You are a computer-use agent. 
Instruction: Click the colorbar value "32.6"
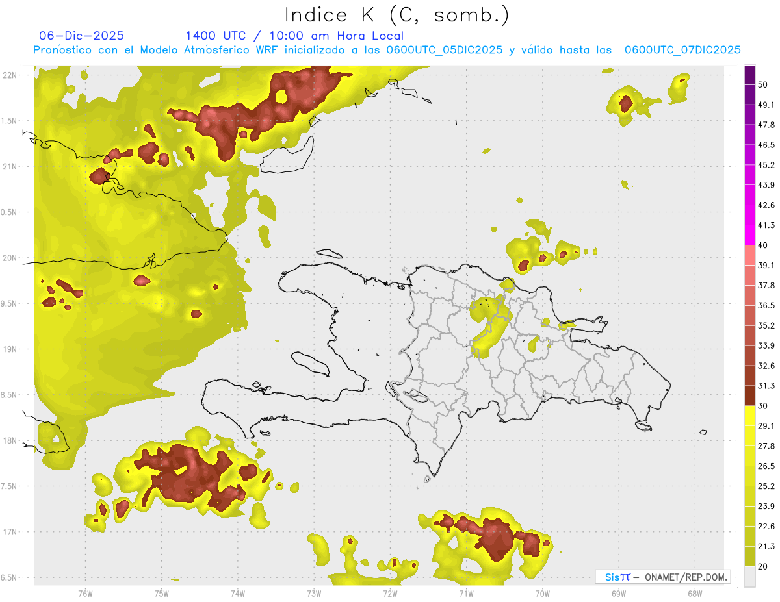click(766, 366)
